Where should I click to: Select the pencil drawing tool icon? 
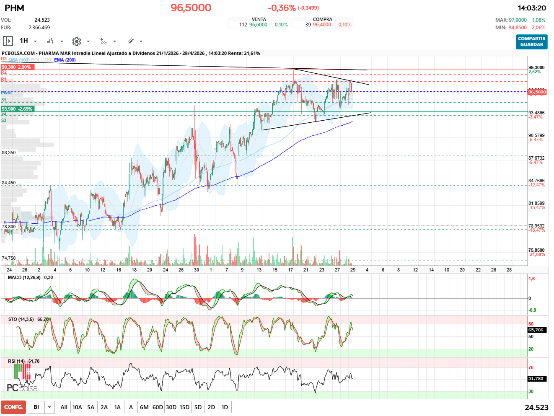point(130,41)
